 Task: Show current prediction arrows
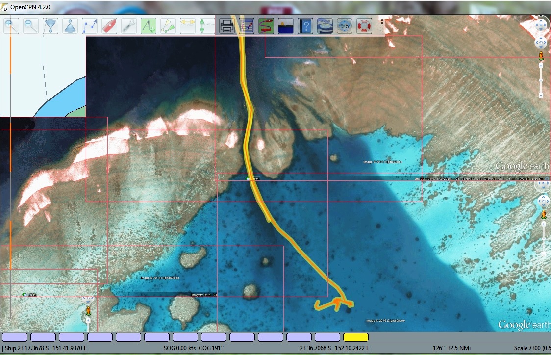(187, 26)
